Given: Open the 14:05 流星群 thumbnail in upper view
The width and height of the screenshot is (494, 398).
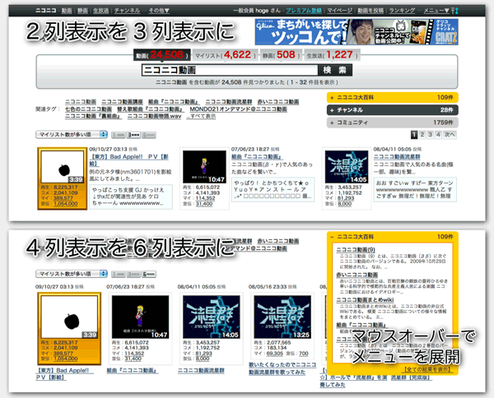Looking at the screenshot, I should (x=347, y=167).
